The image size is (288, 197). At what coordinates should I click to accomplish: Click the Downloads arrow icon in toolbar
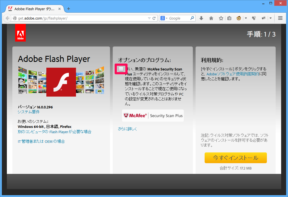pyautogui.click(x=201, y=18)
